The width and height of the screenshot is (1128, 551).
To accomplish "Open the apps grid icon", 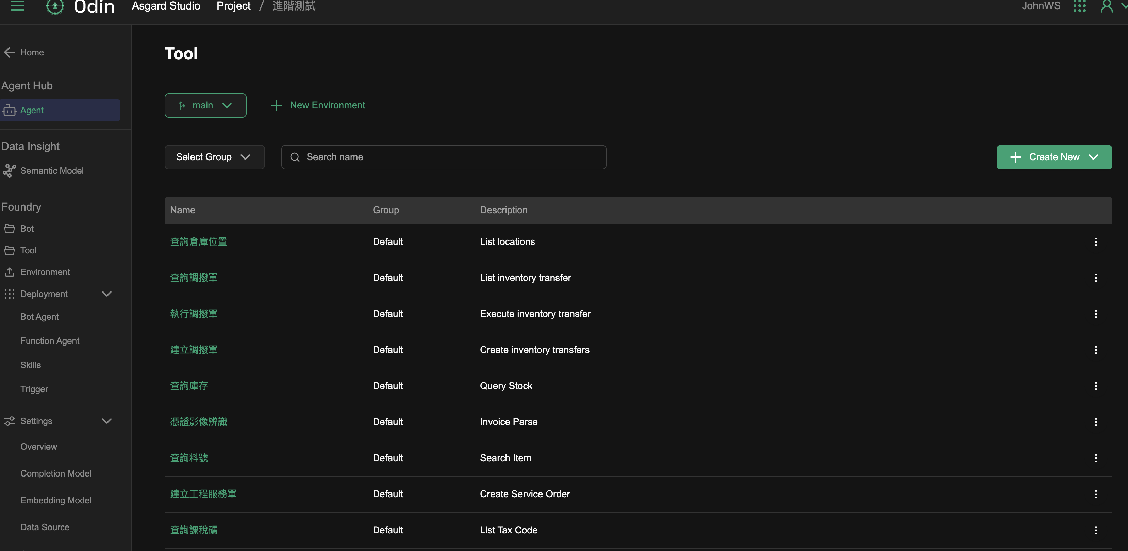I will point(1079,6).
